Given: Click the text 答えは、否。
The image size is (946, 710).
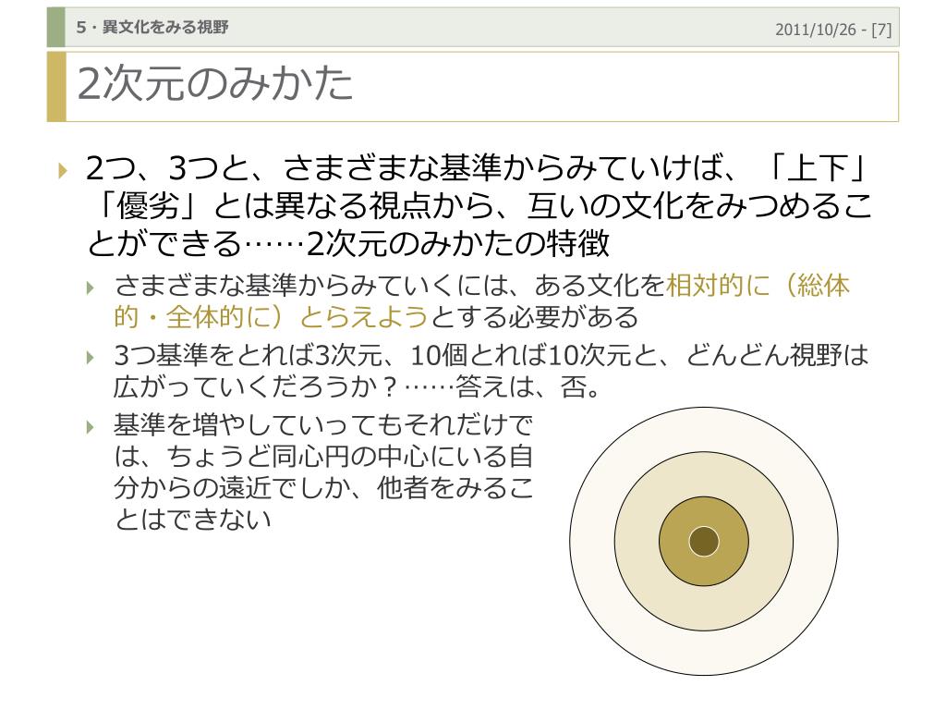Looking at the screenshot, I should coord(529,387).
